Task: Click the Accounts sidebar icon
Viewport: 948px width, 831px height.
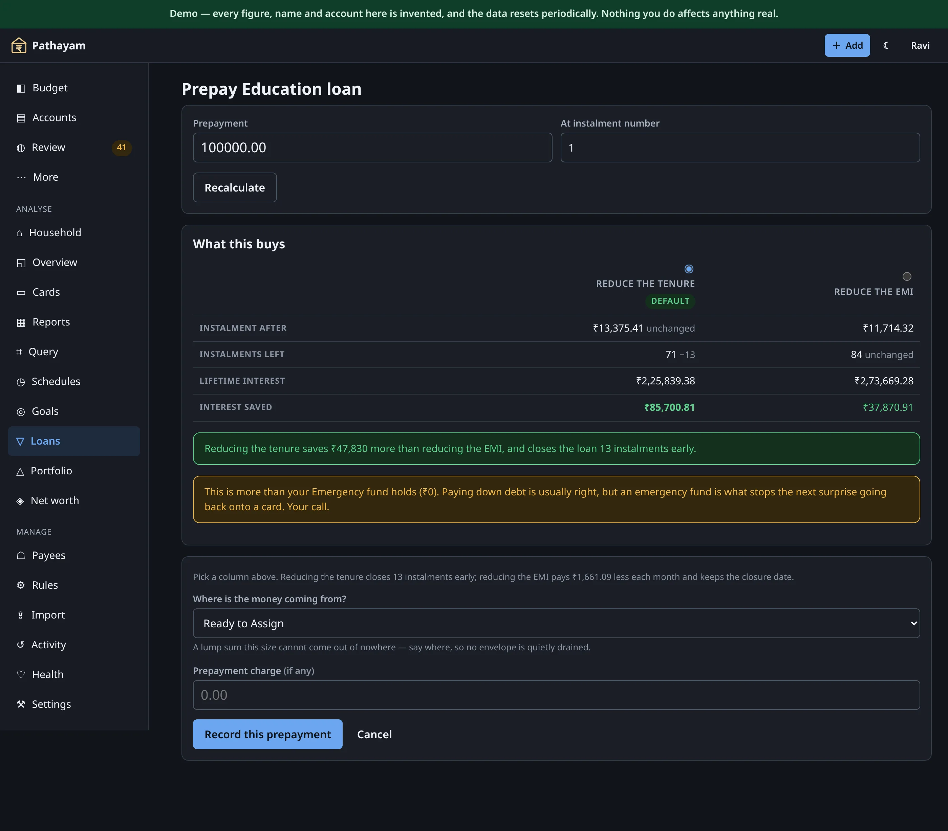Action: [x=21, y=118]
